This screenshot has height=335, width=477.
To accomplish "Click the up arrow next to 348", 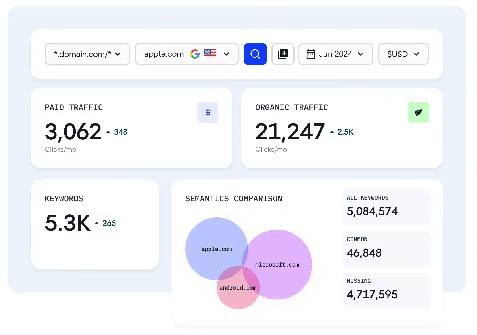I will (x=108, y=132).
